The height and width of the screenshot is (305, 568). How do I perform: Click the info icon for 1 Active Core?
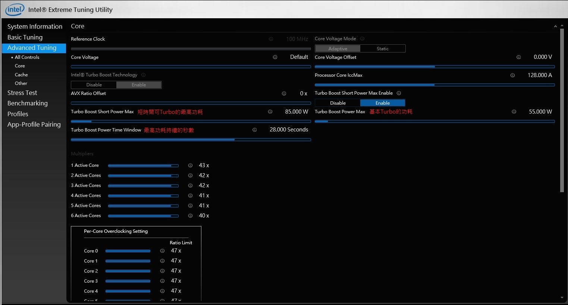click(190, 165)
